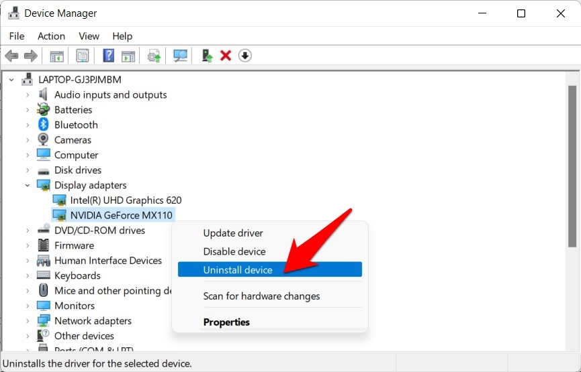
Task: Click the NVIDIA GeForce MX110 device icon
Action: [x=59, y=215]
